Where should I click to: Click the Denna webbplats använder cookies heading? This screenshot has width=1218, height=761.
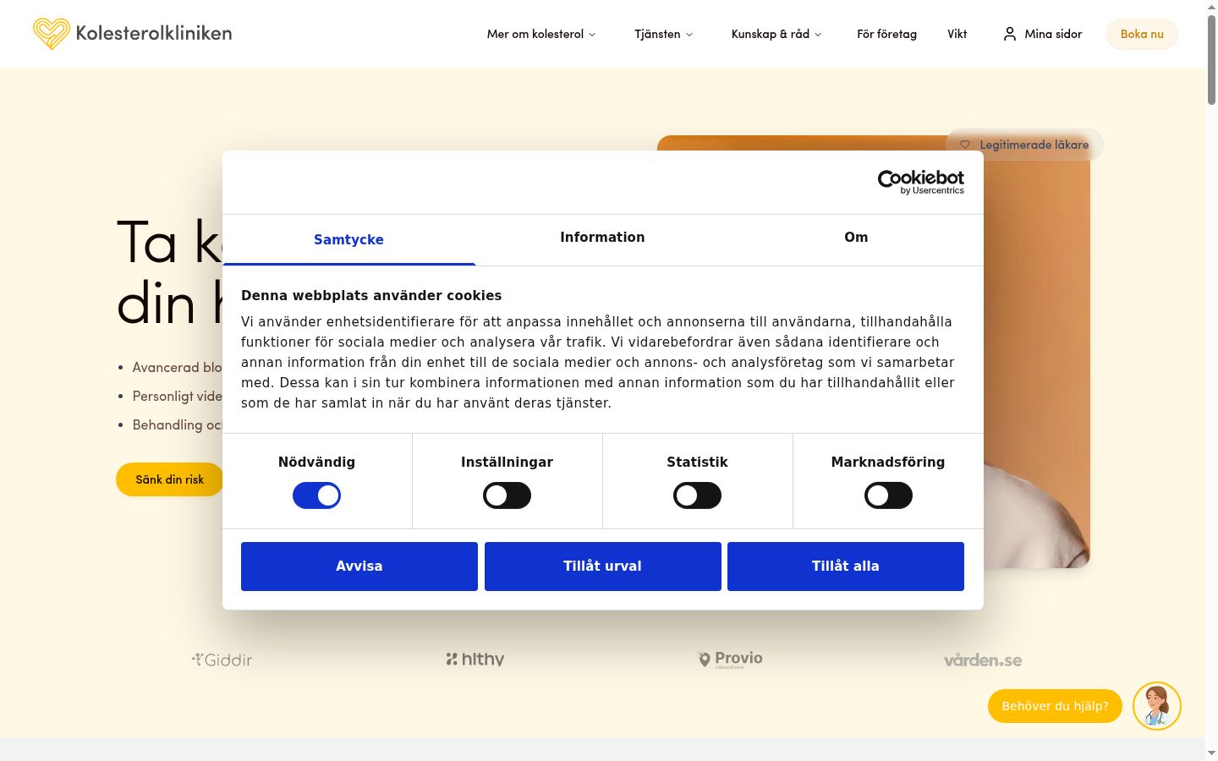(x=371, y=295)
